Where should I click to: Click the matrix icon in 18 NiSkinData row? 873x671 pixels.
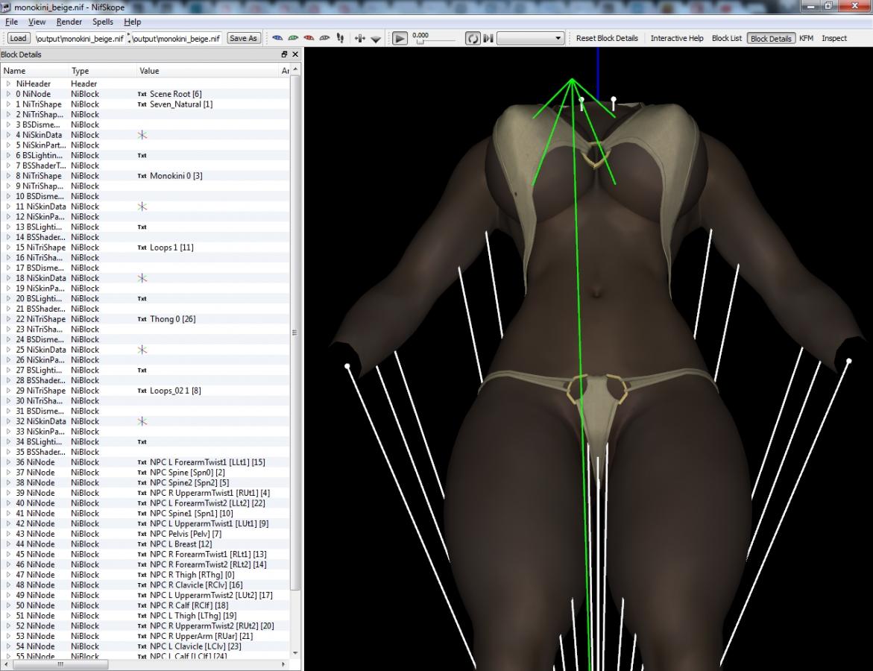[142, 278]
